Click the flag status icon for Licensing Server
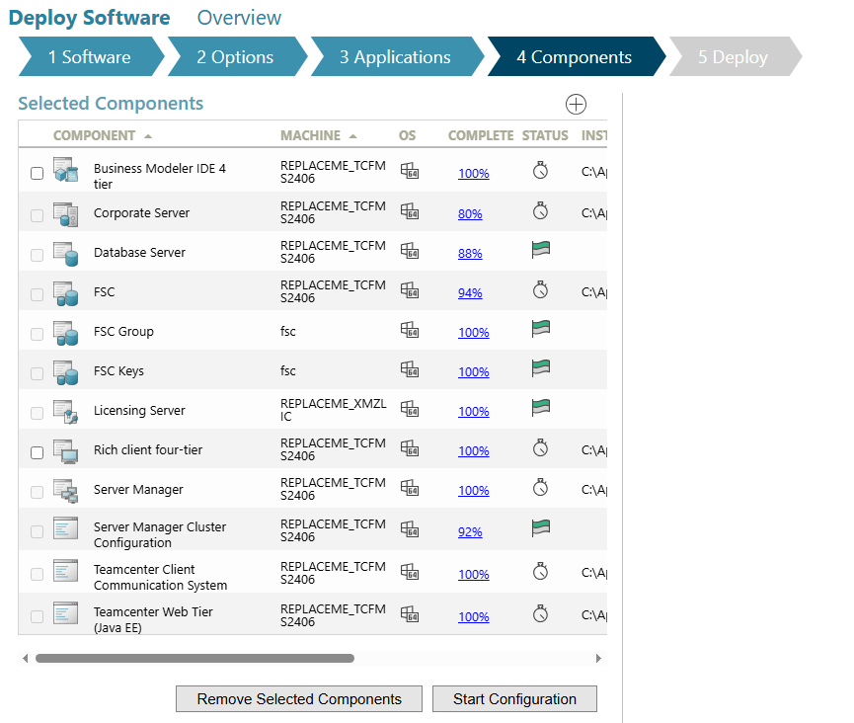Viewport: 854px width, 723px height. (541, 408)
